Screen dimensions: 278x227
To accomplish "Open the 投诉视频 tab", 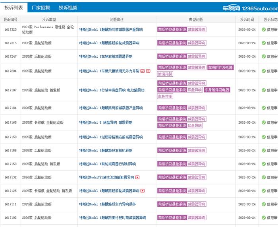I will click(68, 8).
